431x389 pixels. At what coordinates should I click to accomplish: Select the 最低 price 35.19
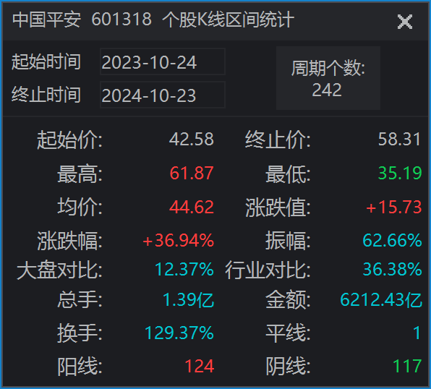coord(400,173)
